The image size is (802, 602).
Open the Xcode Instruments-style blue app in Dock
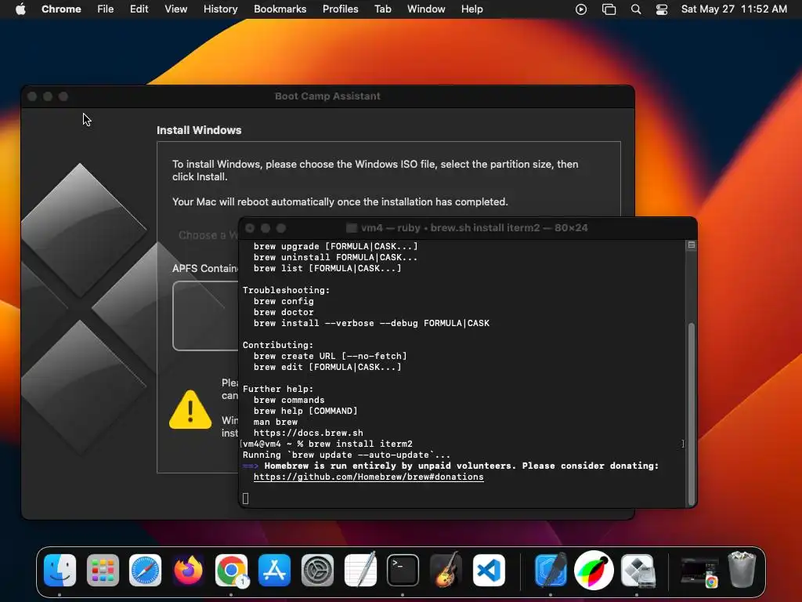551,570
